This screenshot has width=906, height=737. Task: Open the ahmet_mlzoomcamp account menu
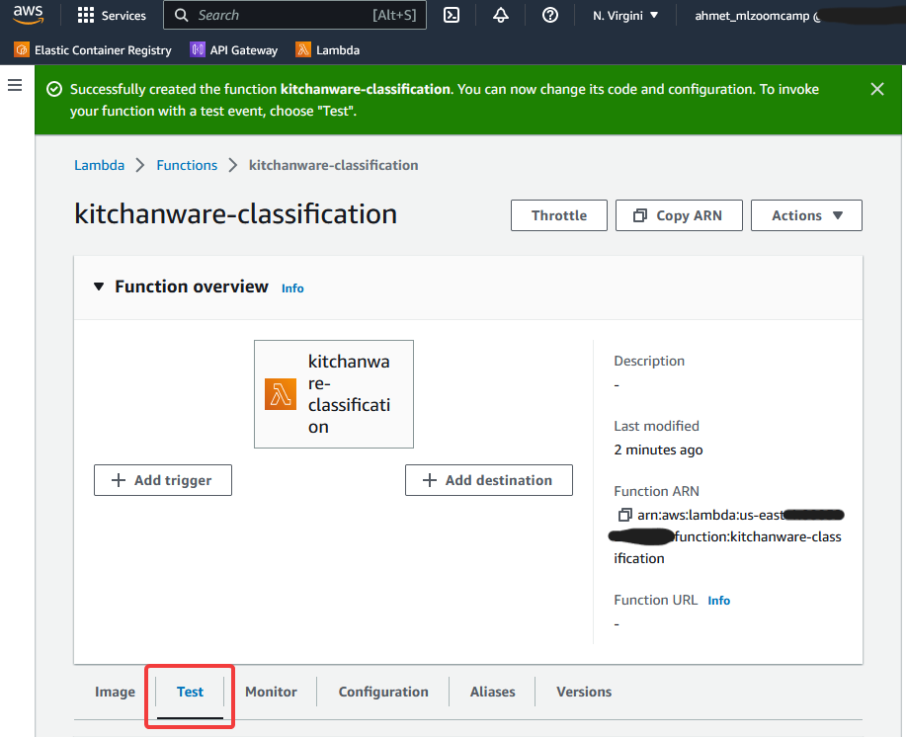[757, 16]
